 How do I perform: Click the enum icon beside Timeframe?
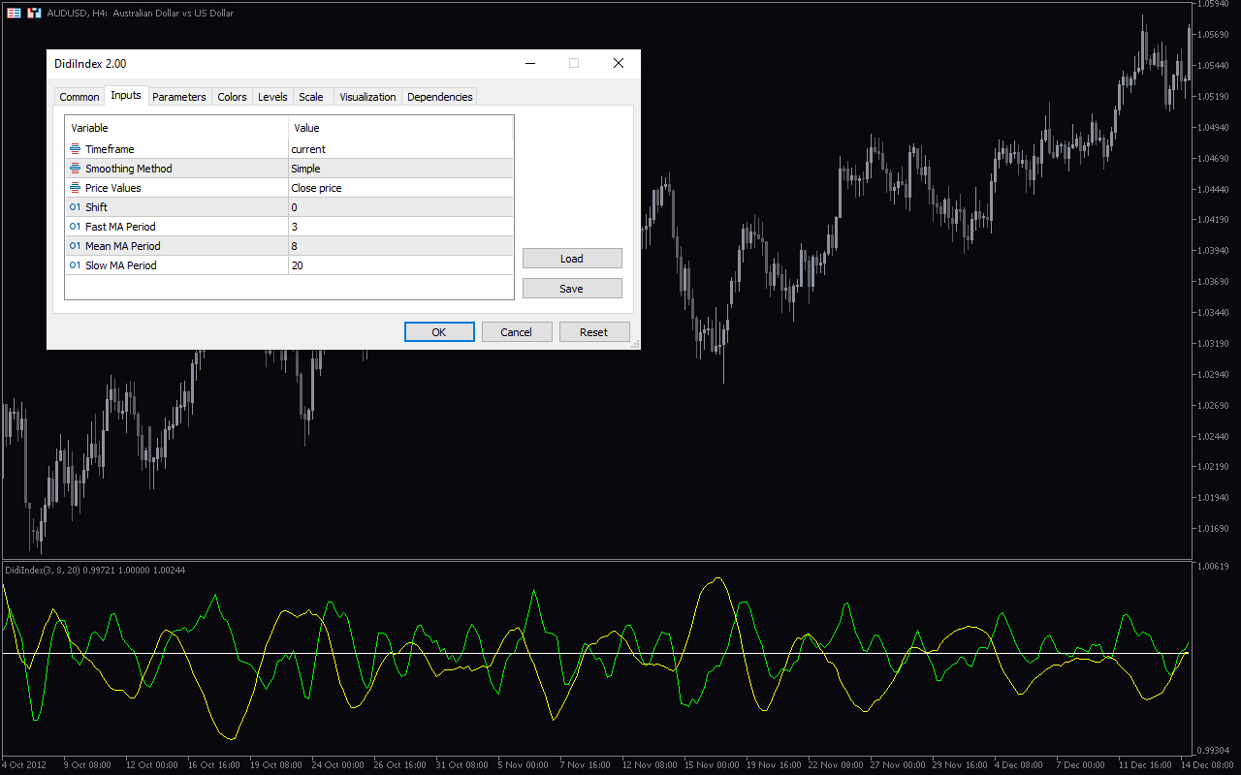pyautogui.click(x=76, y=149)
